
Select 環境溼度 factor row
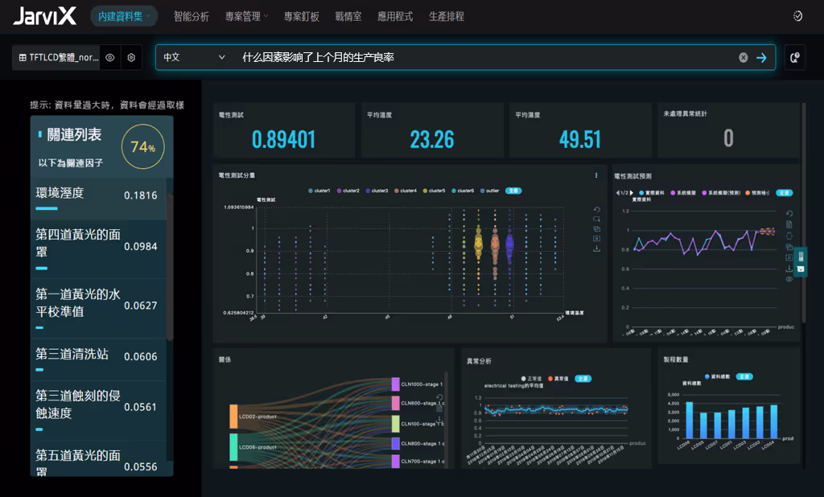98,199
